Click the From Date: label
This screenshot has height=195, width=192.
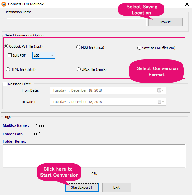pyautogui.click(x=30, y=90)
